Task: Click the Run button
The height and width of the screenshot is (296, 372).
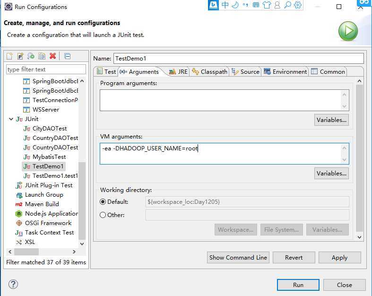Action: click(x=298, y=285)
